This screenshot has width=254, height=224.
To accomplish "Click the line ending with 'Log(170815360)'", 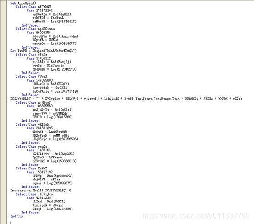I will point(52,117).
